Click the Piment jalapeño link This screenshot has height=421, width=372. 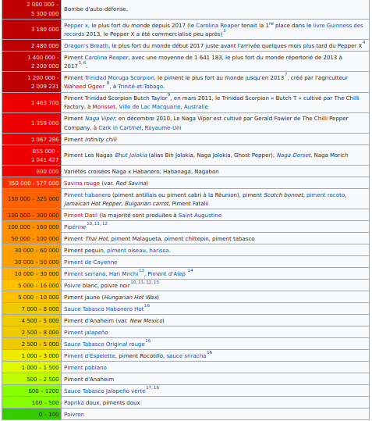tap(86, 333)
